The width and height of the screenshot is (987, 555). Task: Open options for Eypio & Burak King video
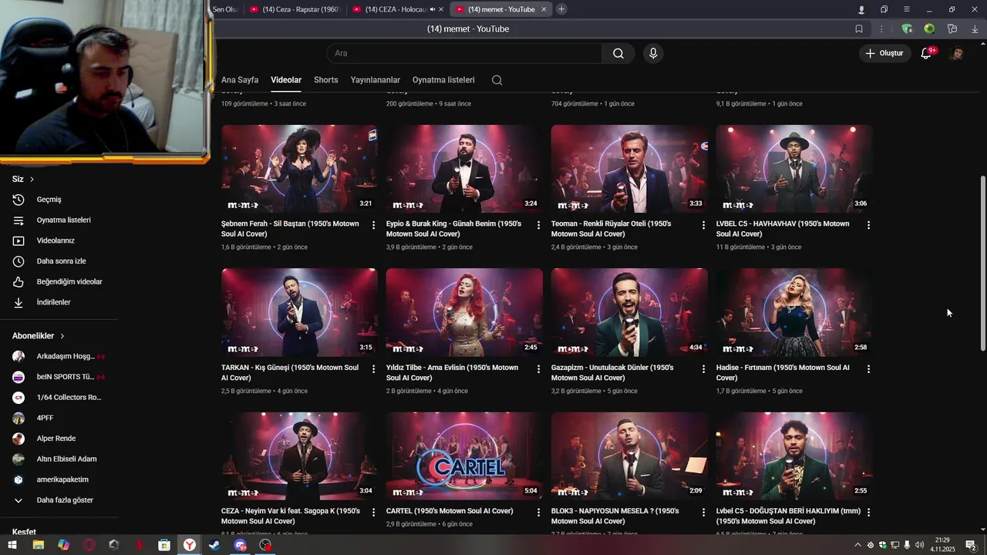pos(538,225)
